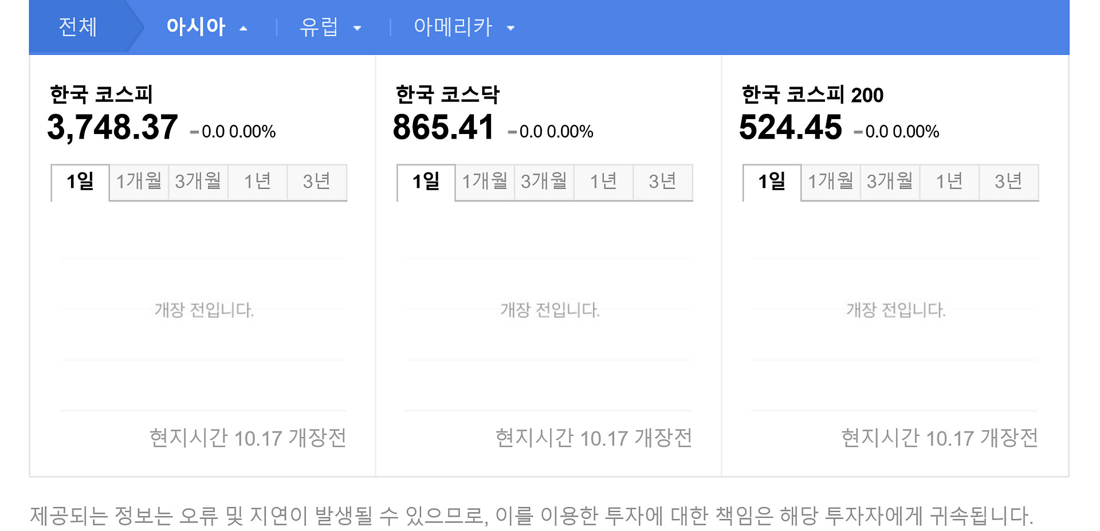Click the 코스닥 chart's 개장 전입니다 message
Image resolution: width=1100 pixels, height=531 pixels.
click(550, 310)
